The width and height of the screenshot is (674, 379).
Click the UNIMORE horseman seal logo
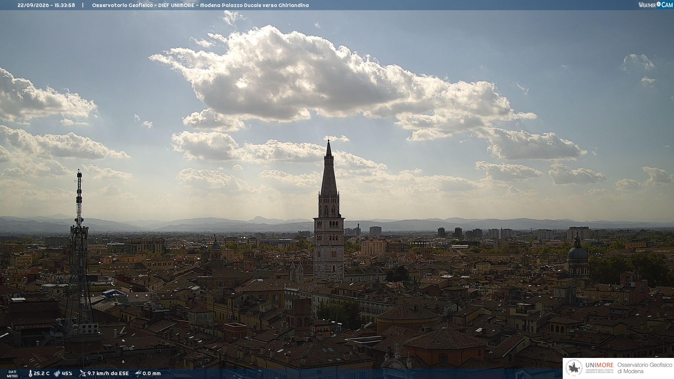[574, 368]
